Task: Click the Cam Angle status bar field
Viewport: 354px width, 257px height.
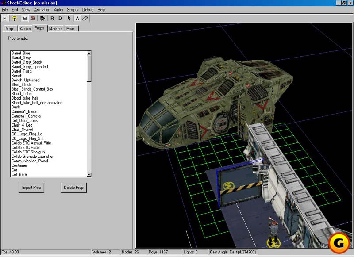Action: [233, 252]
